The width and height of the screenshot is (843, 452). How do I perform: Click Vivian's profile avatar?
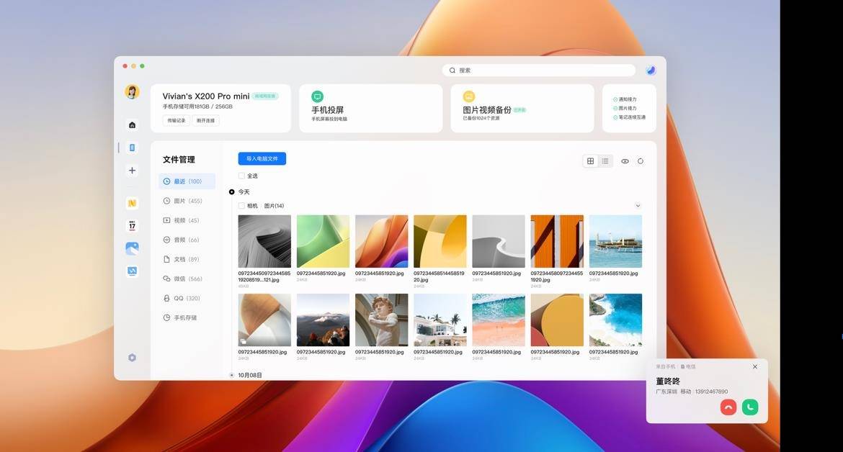click(x=132, y=92)
